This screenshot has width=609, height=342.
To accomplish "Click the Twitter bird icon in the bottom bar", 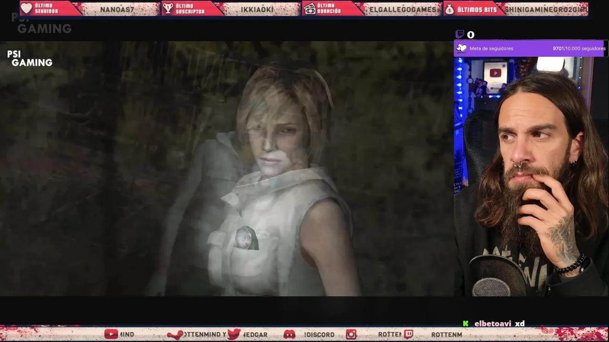I will (x=234, y=334).
